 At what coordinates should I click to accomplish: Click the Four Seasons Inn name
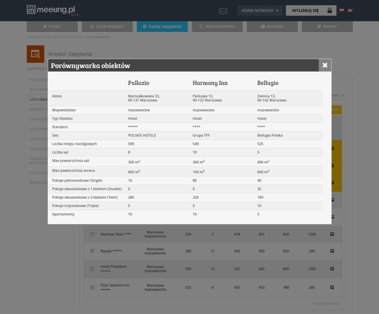tap(115, 287)
